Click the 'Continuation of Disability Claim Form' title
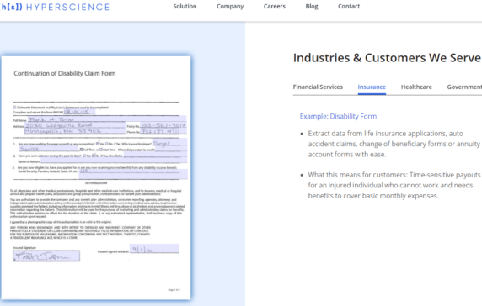The image size is (482, 306). click(65, 74)
